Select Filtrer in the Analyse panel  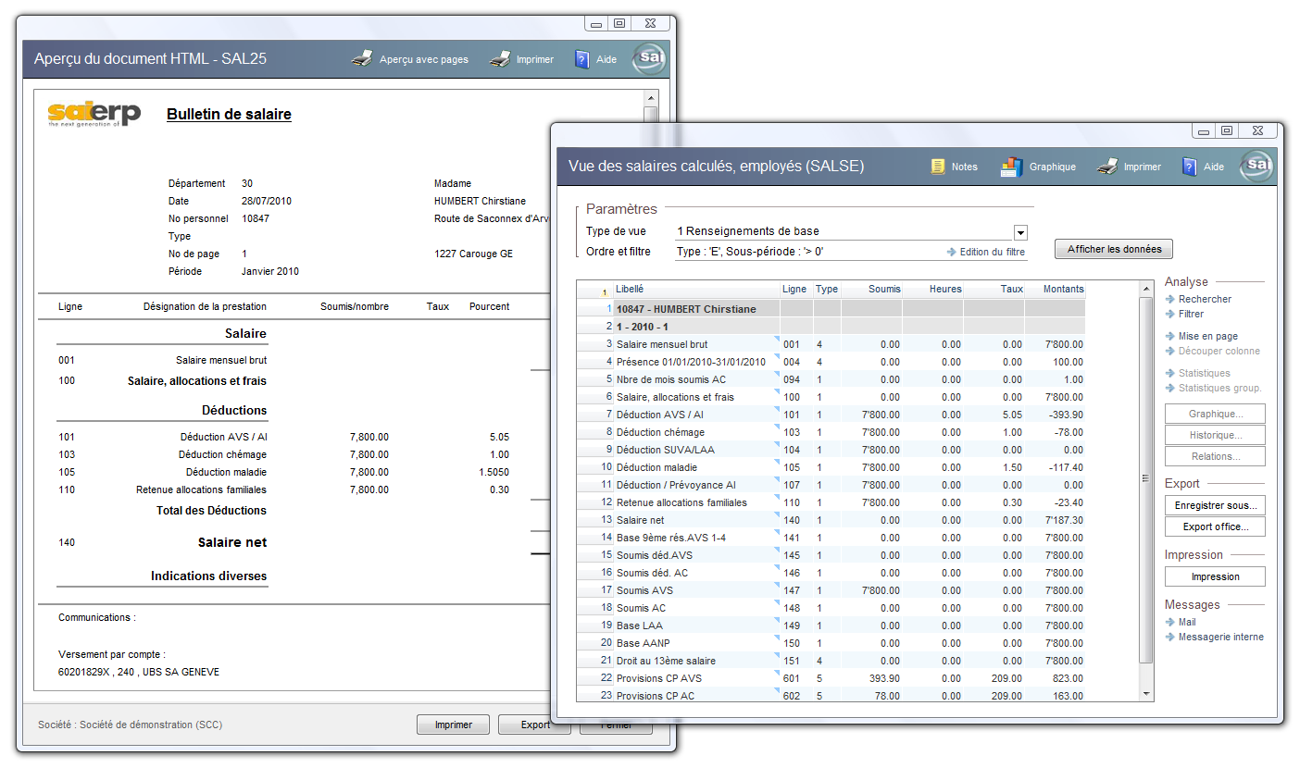pos(1191,314)
